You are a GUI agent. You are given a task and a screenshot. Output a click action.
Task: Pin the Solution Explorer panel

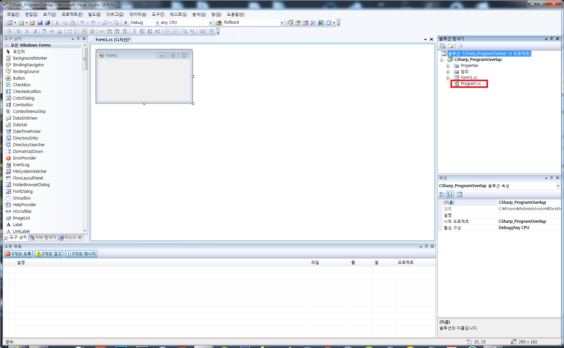[552, 39]
